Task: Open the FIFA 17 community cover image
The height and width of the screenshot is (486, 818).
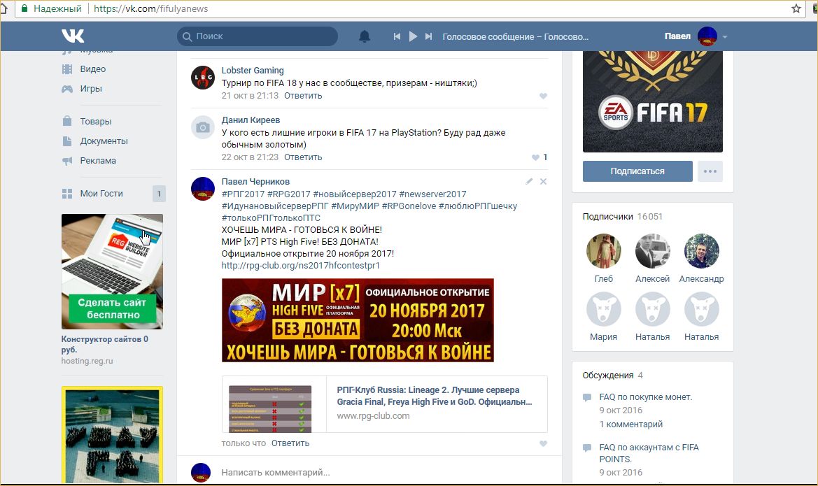Action: click(652, 101)
